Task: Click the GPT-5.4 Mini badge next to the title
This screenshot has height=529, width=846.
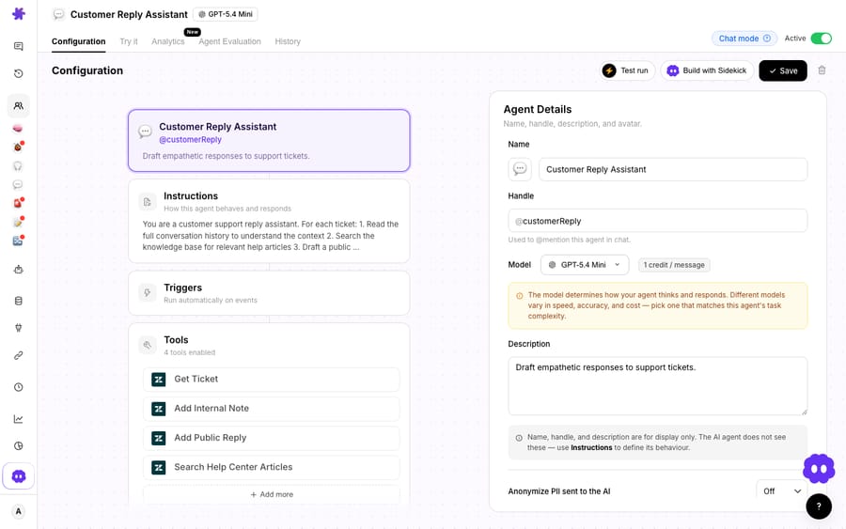Action: point(226,14)
